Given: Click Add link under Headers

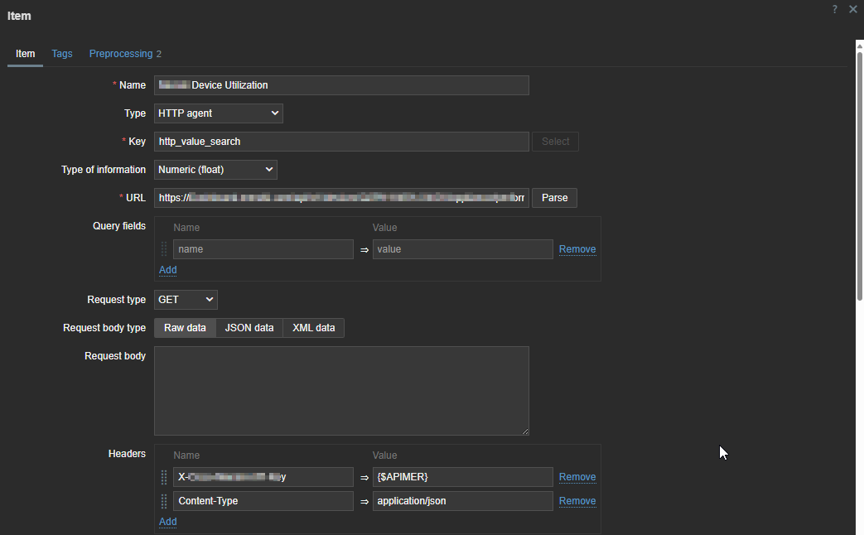Looking at the screenshot, I should tap(167, 522).
